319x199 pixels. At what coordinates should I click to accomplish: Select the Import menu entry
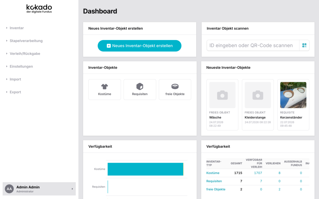(15, 79)
